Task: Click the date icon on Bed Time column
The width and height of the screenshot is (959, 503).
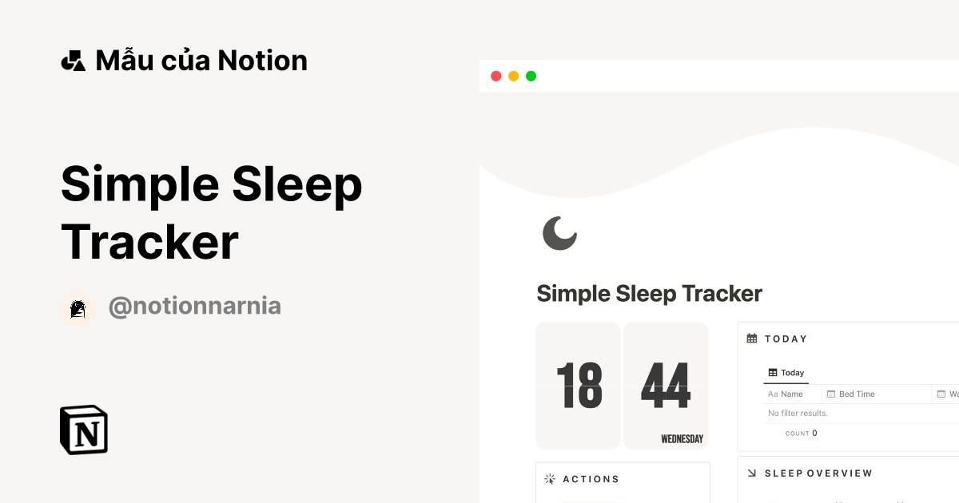Action: (x=832, y=394)
